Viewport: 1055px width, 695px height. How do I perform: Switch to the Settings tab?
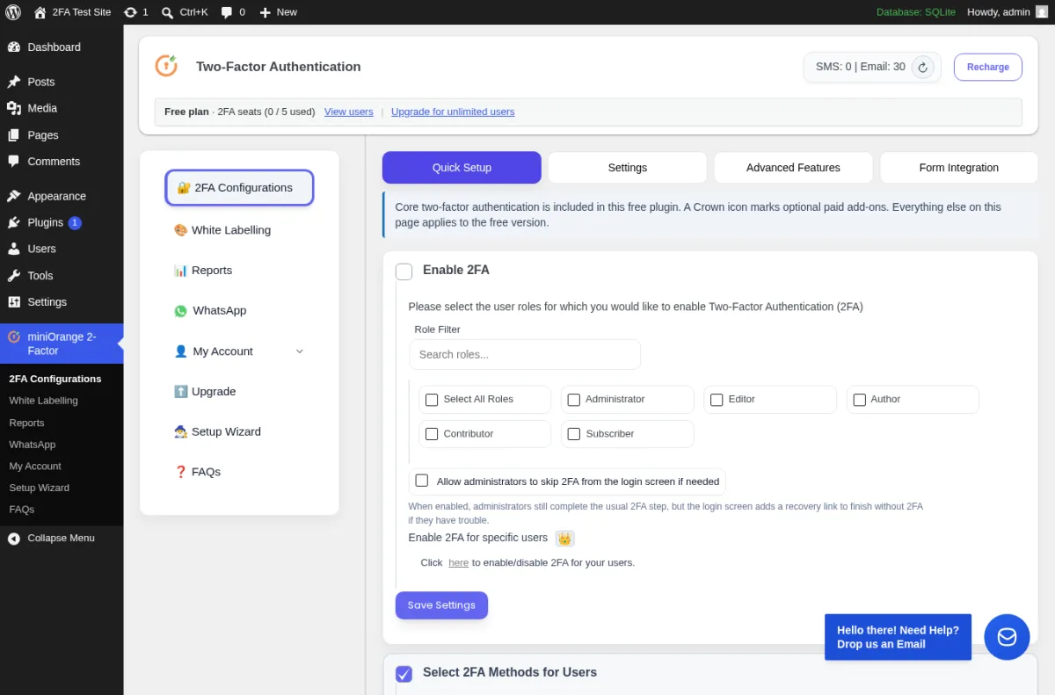tap(627, 168)
